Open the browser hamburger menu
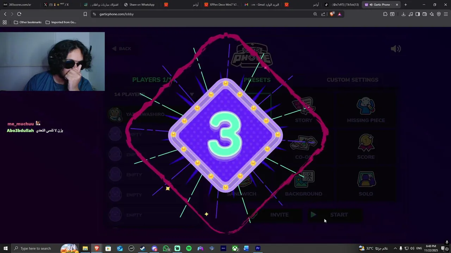The height and width of the screenshot is (253, 451). (x=446, y=14)
